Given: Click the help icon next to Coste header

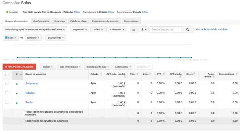Looking at the screenshot, I should [195, 74].
